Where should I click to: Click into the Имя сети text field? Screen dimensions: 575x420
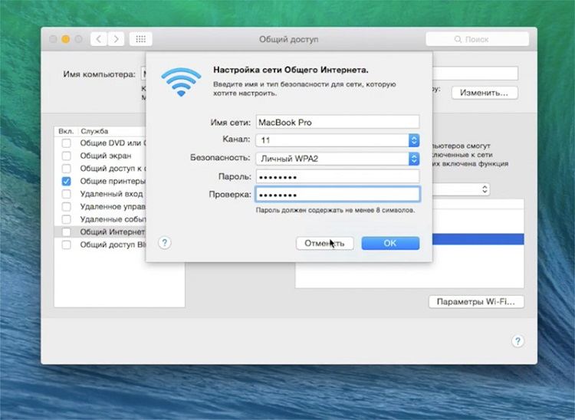337,122
